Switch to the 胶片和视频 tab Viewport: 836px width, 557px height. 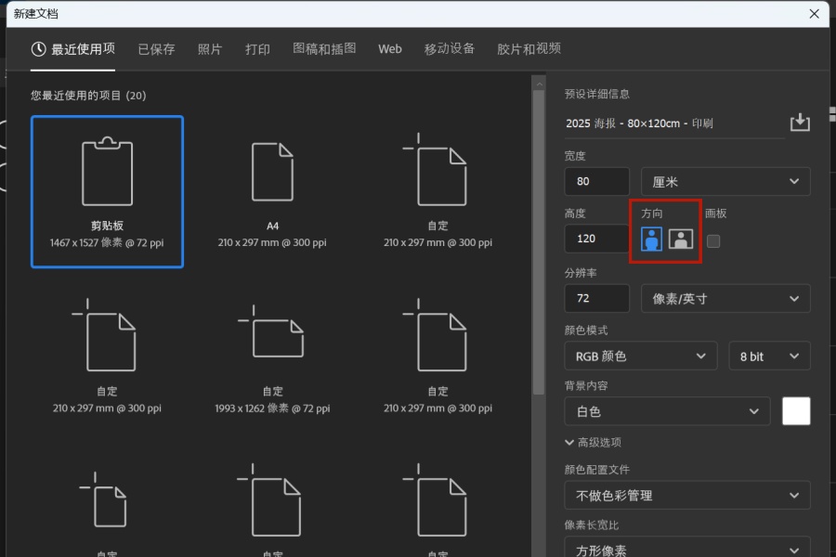pyautogui.click(x=529, y=49)
